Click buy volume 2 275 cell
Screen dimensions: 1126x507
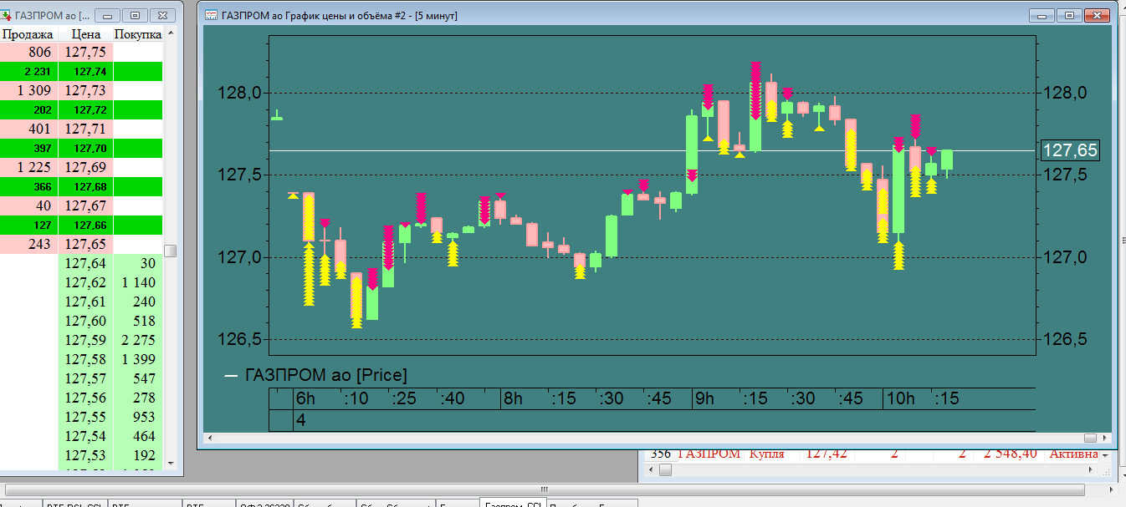[x=138, y=340]
